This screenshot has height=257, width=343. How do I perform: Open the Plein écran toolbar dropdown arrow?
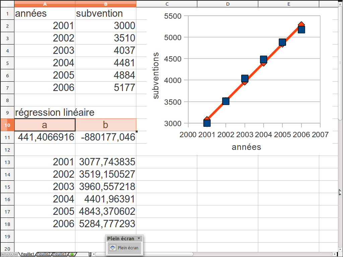click(139, 239)
